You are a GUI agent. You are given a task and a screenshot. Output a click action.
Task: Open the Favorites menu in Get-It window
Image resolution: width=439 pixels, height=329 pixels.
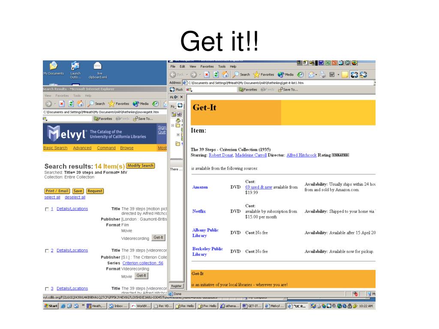207,66
